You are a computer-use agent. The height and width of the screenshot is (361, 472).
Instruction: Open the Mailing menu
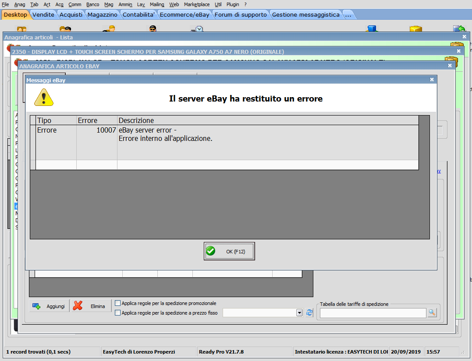(157, 4)
